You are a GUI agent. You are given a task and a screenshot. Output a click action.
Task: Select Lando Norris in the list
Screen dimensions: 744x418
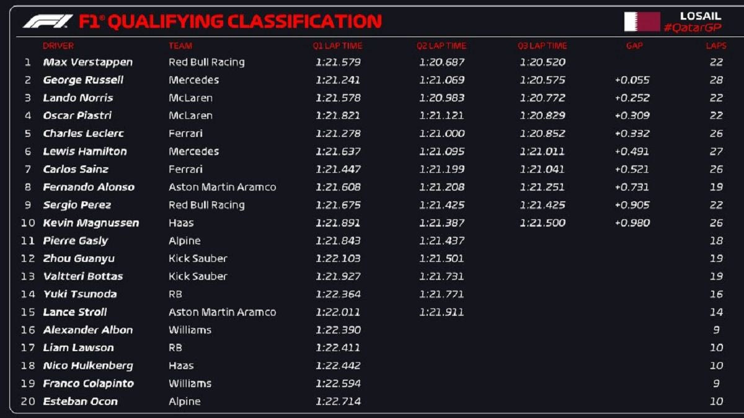78,98
